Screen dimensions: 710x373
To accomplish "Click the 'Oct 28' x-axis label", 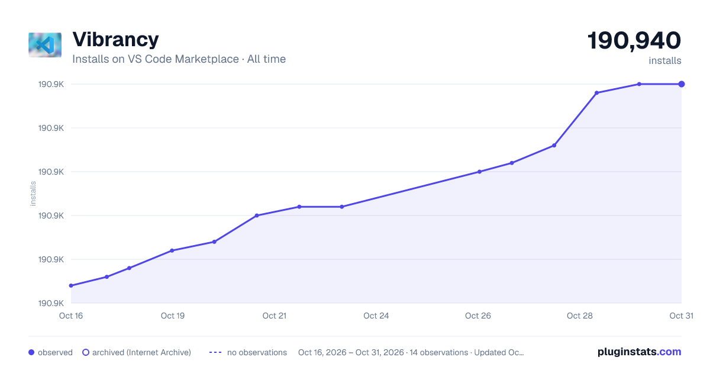I will [580, 316].
